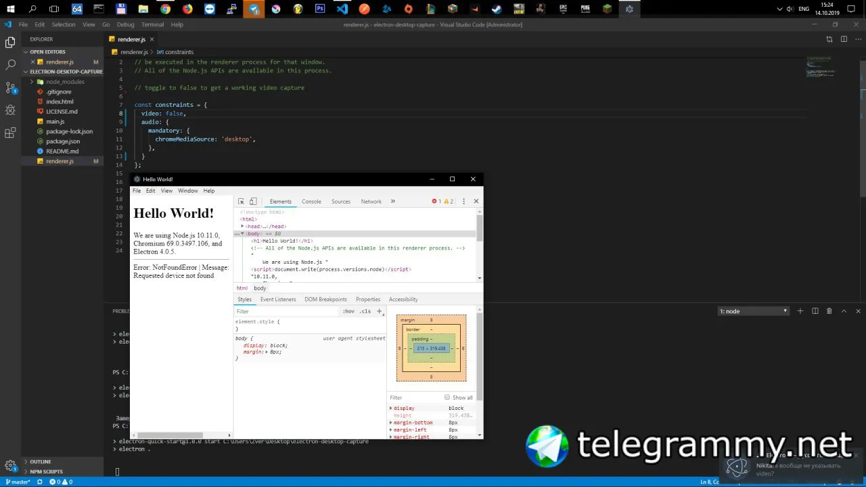Click the Styles filter input field
866x487 pixels.
pos(287,312)
